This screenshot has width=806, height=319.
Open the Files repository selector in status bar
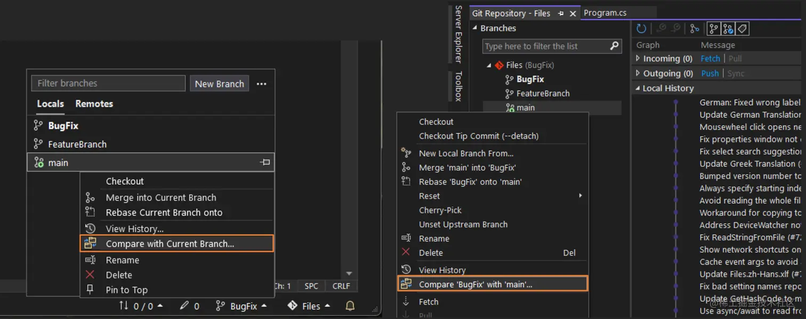309,306
